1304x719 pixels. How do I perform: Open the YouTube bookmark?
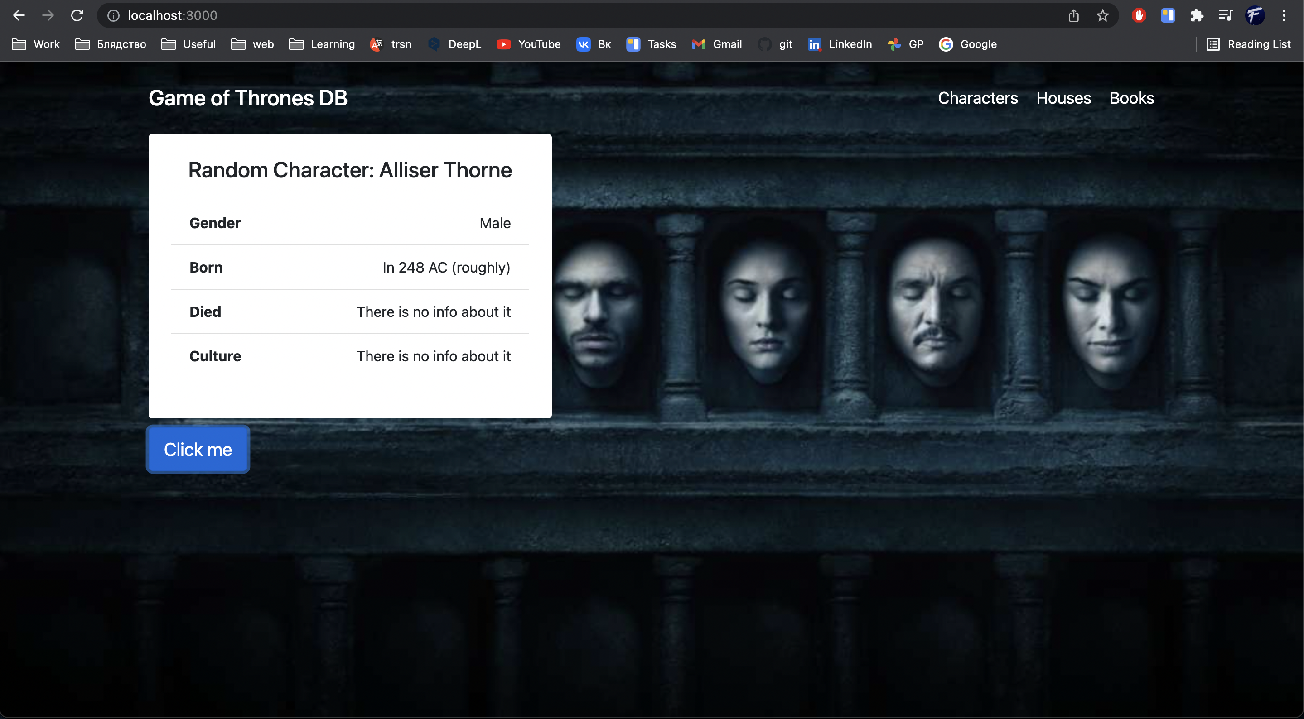(x=528, y=44)
